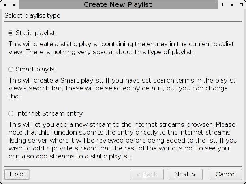Select the Static playlist radio button
Screen dimensions: 246x184
11,33
